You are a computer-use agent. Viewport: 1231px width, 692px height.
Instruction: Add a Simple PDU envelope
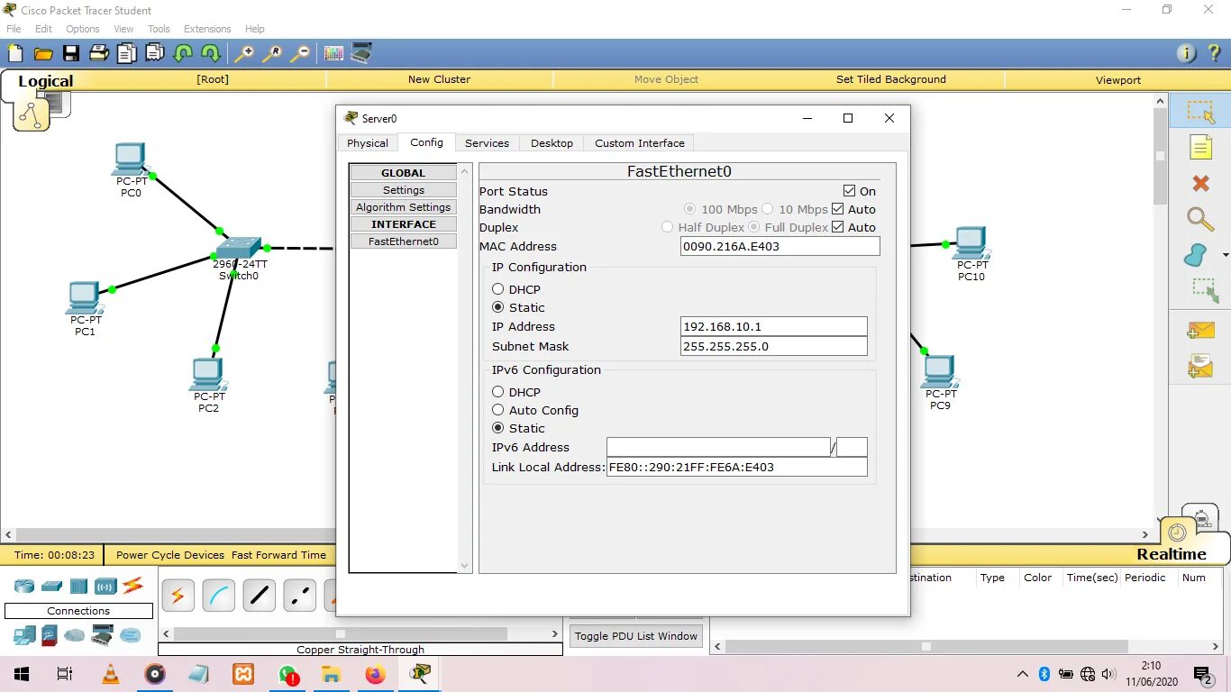(1200, 331)
